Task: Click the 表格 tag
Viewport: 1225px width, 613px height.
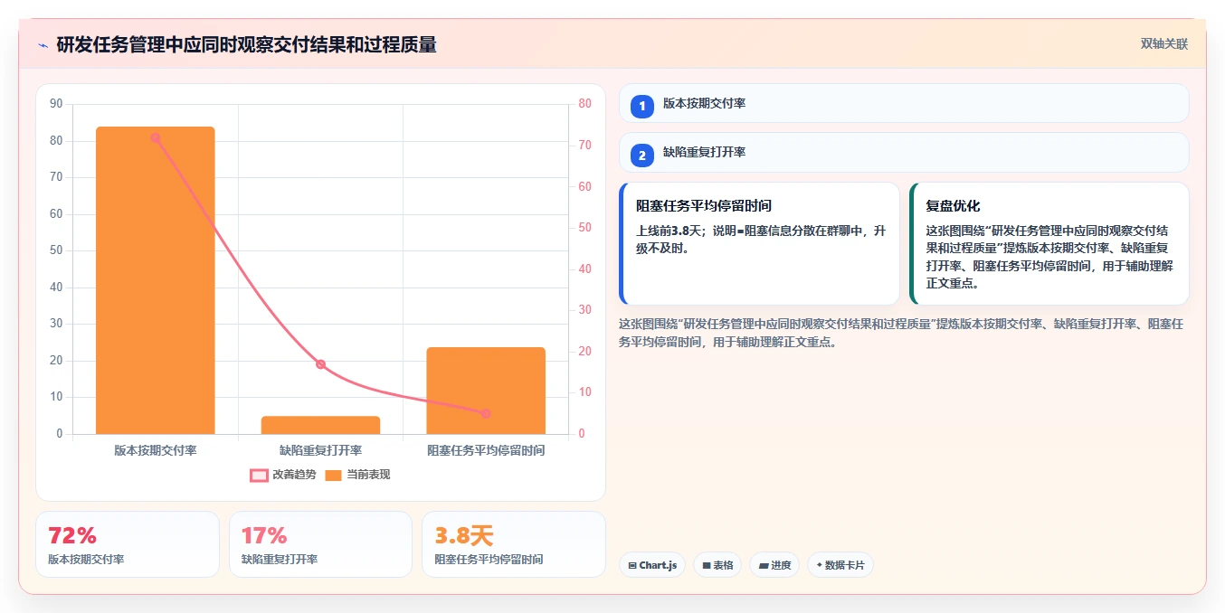Action: [717, 565]
